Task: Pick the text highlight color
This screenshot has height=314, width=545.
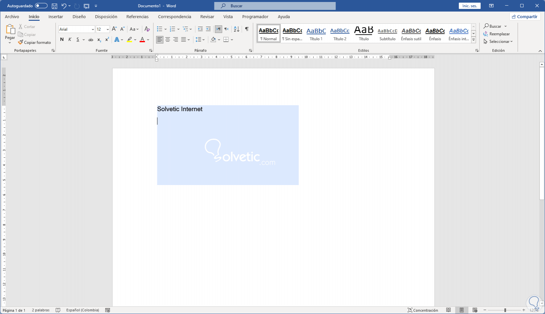Action: tap(129, 40)
